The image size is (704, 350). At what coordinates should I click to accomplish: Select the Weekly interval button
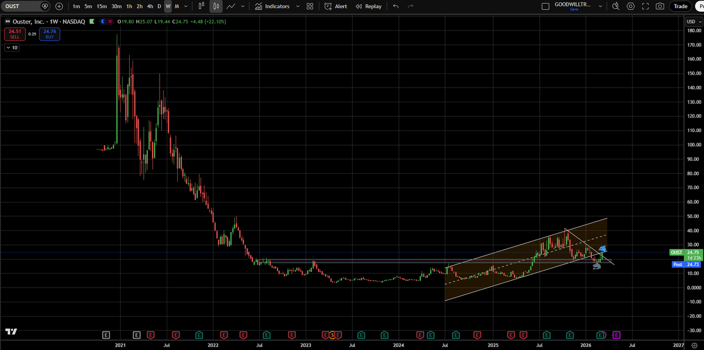168,6
